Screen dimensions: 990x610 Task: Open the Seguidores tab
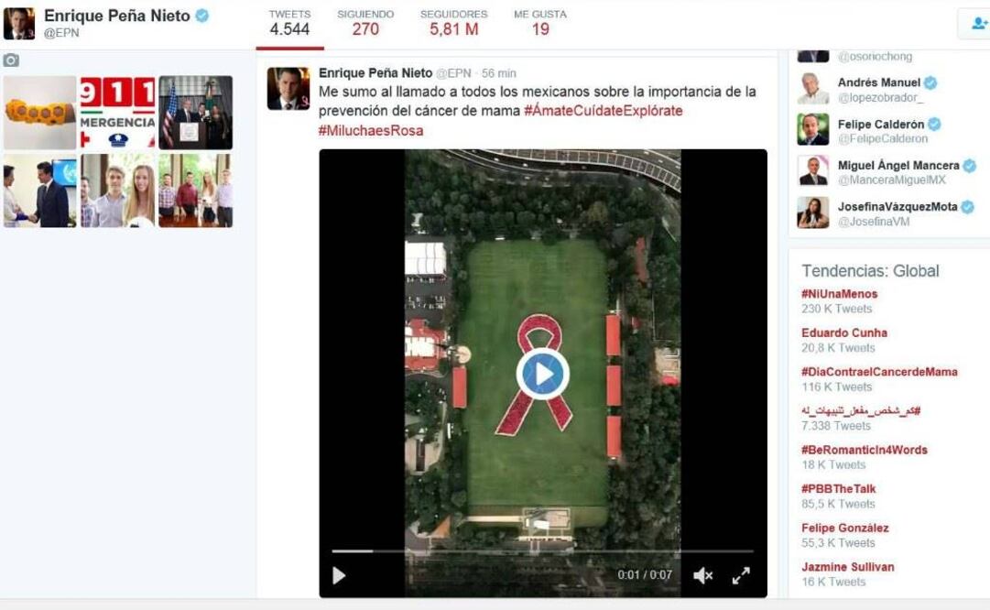click(x=453, y=23)
